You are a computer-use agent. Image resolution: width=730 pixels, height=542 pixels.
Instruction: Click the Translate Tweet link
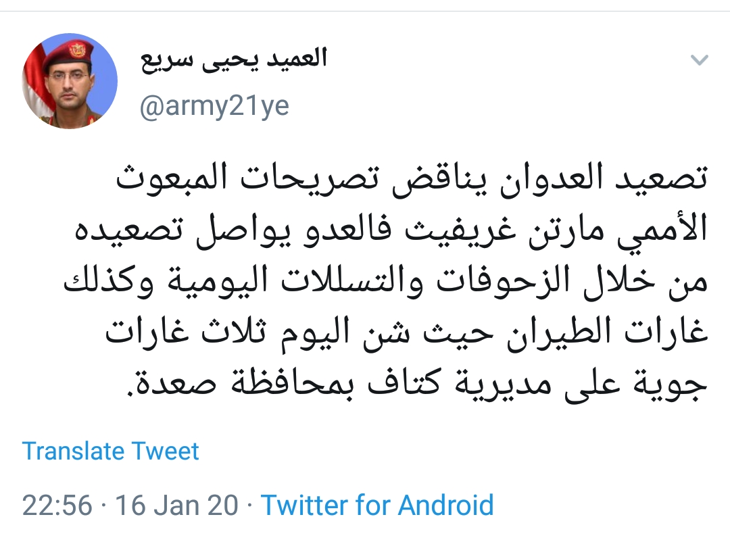pos(111,451)
